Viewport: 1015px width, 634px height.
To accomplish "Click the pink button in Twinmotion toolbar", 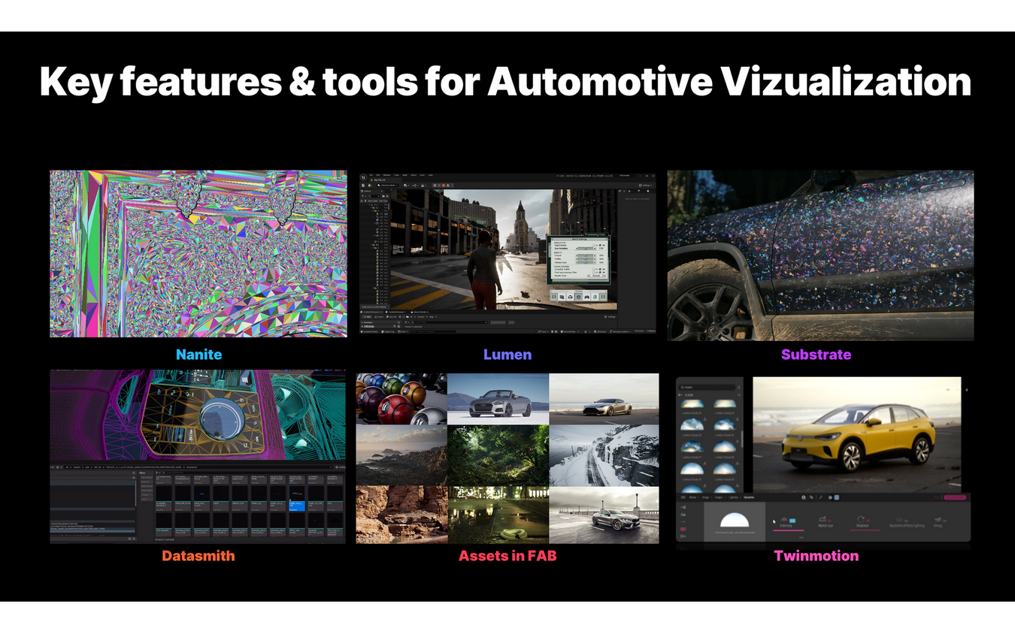I will (954, 497).
